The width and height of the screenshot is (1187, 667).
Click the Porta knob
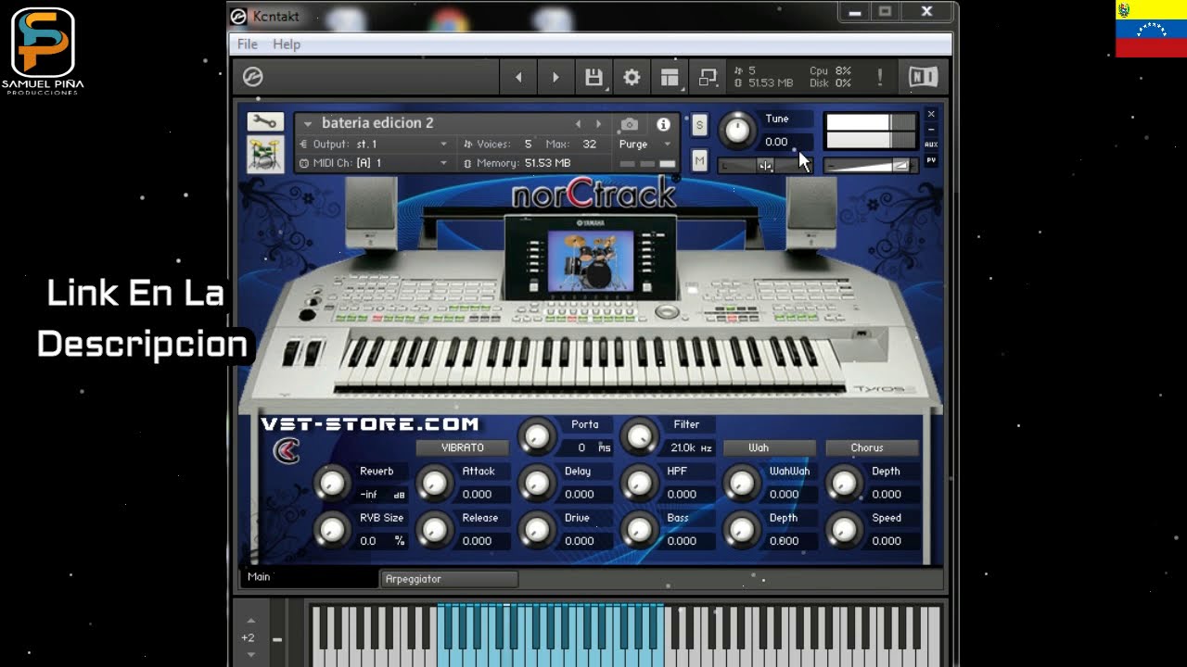coord(536,435)
